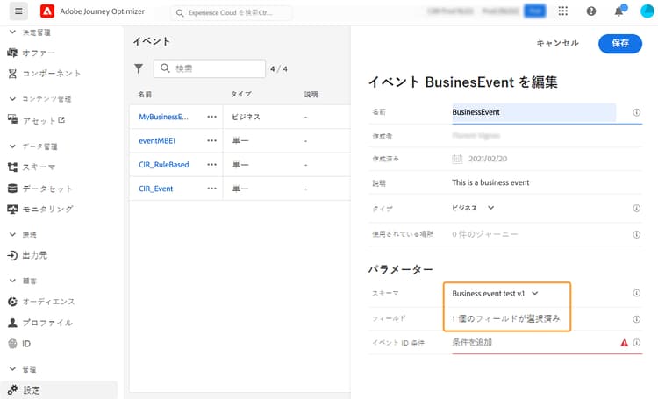Viewport: 658px width, 399px height.
Task: Open ID in the sidebar
Action: coord(26,344)
